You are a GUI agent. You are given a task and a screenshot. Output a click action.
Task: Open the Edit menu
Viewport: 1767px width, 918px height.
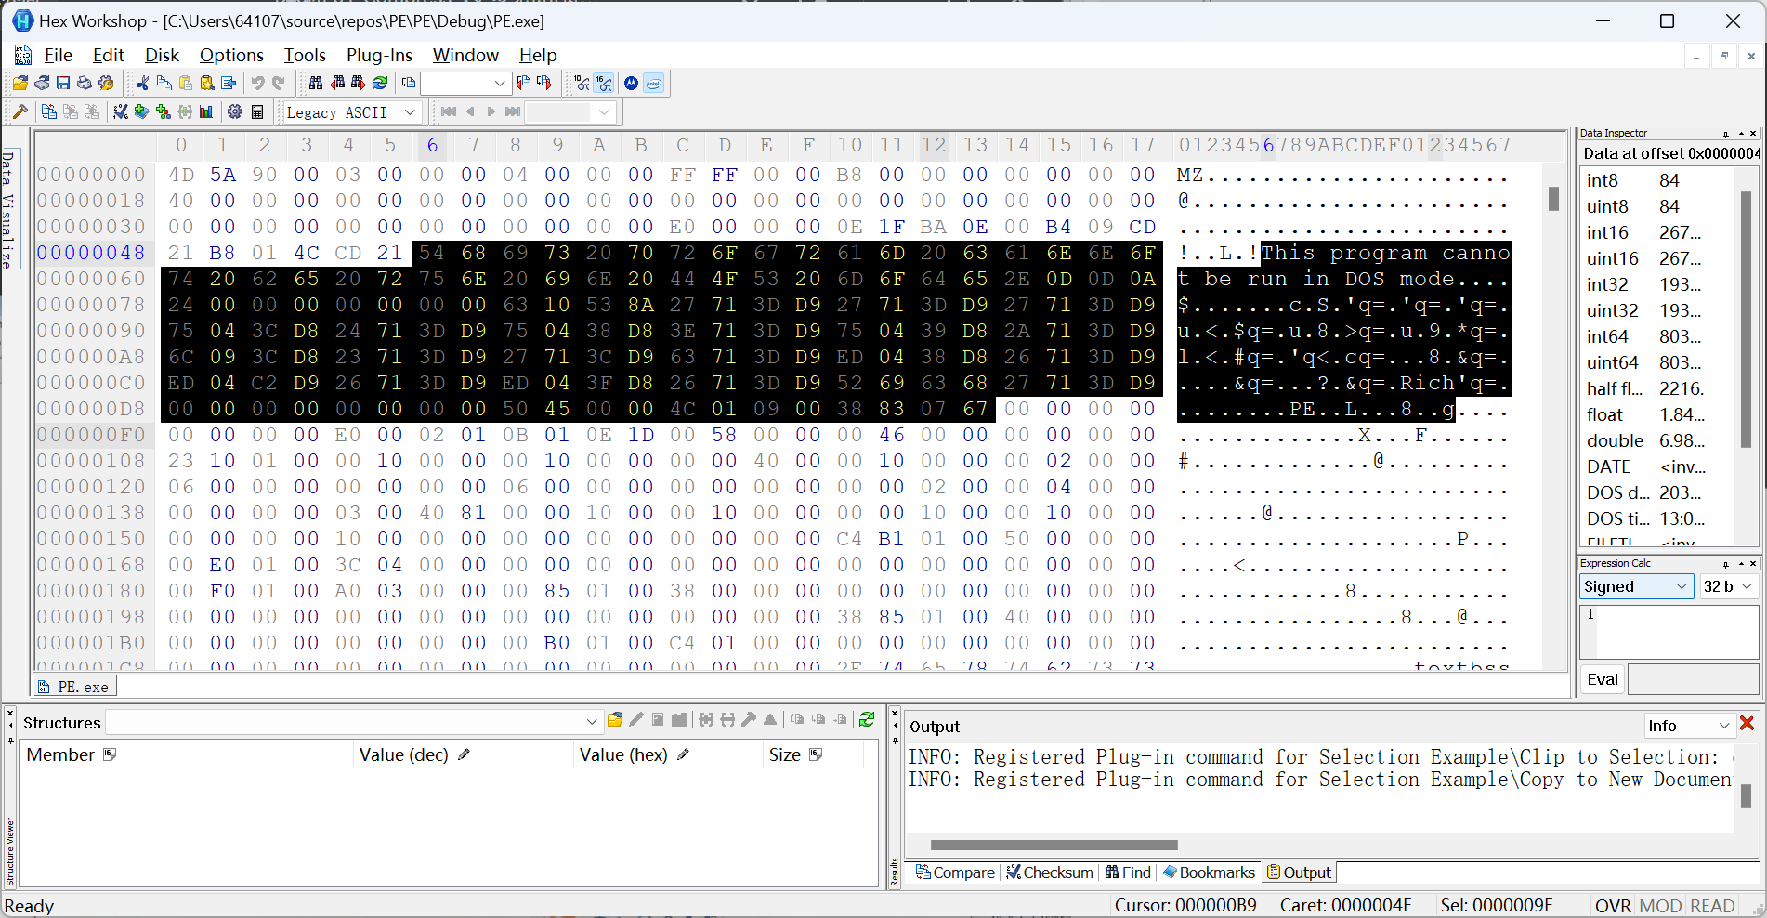pos(108,55)
